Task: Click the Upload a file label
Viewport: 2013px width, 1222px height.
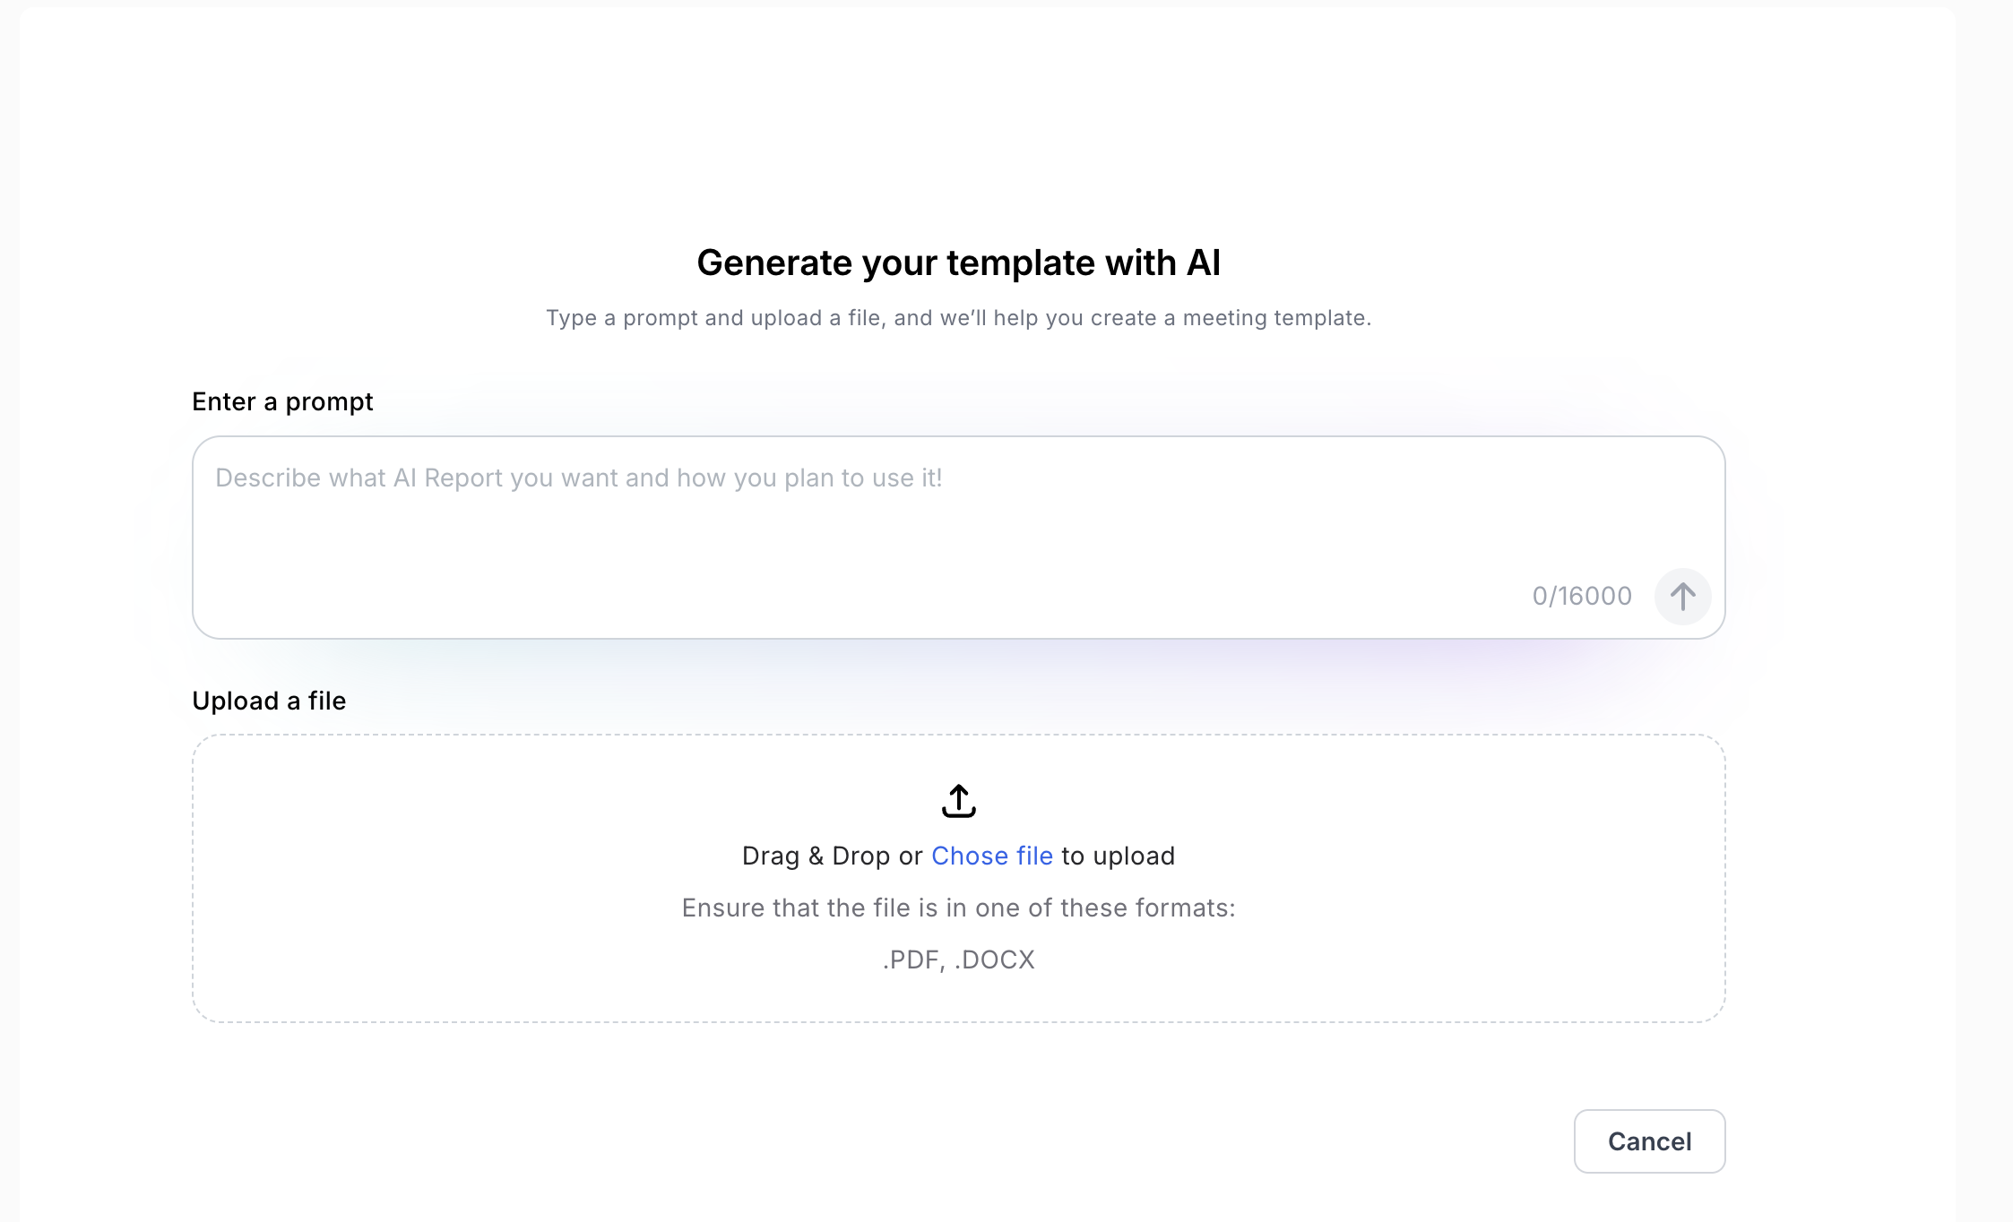Action: [269, 701]
